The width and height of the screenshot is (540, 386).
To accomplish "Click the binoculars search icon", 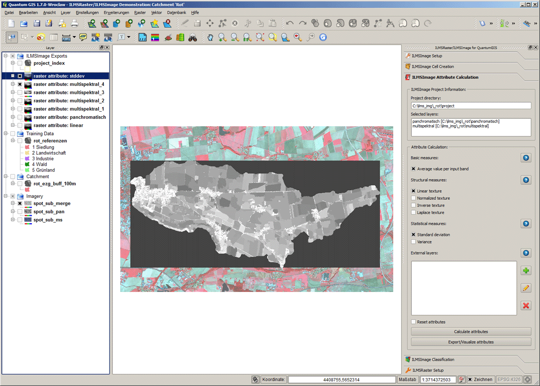I will tap(193, 38).
